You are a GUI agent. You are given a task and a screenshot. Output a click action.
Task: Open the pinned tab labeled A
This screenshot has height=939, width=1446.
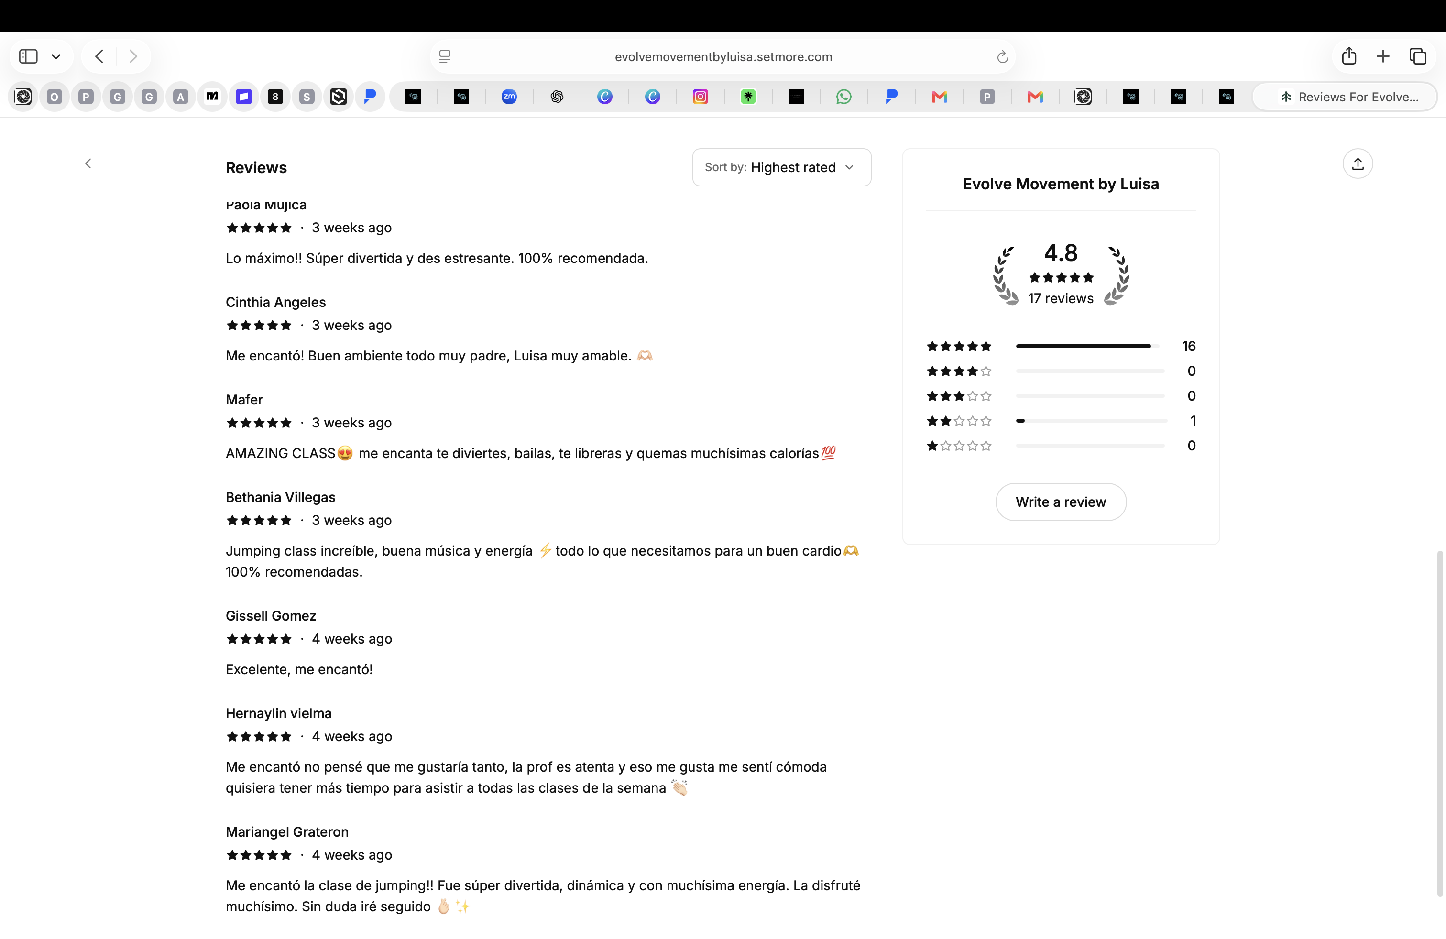pos(180,97)
